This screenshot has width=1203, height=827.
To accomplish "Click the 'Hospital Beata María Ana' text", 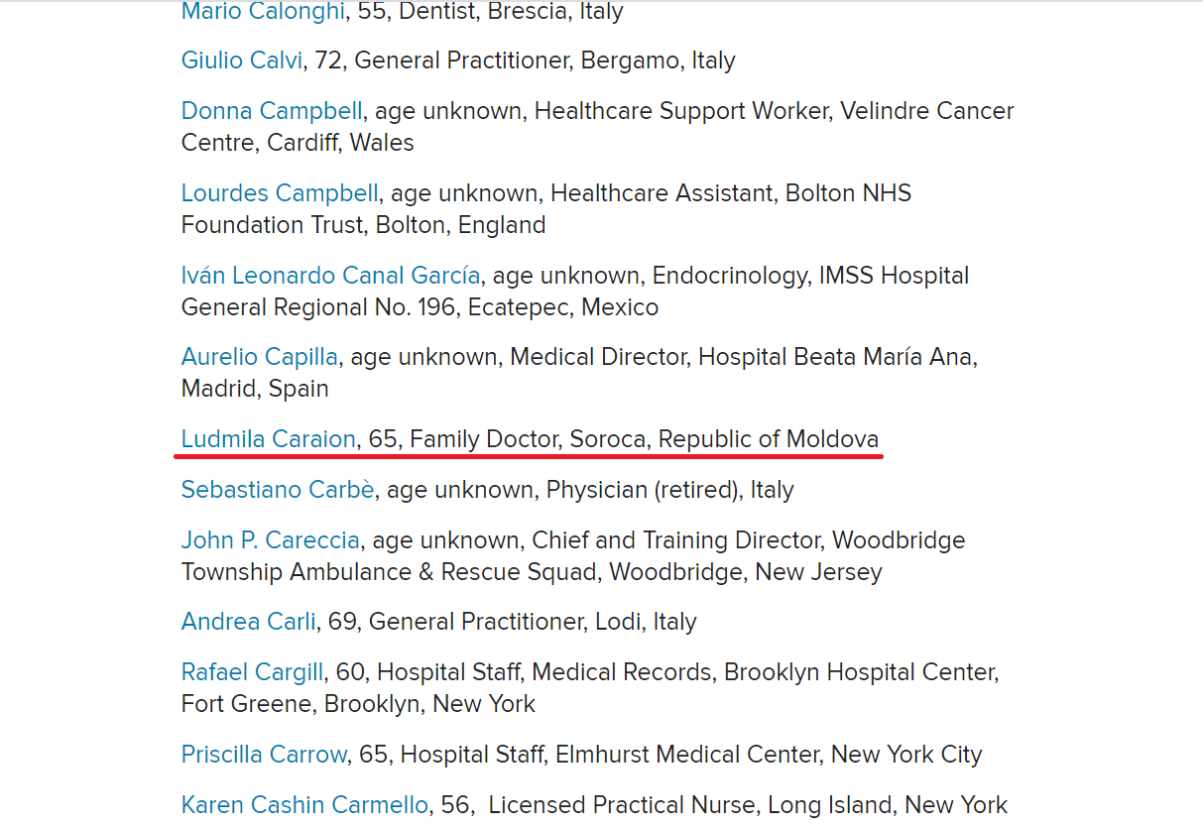I will click(836, 356).
